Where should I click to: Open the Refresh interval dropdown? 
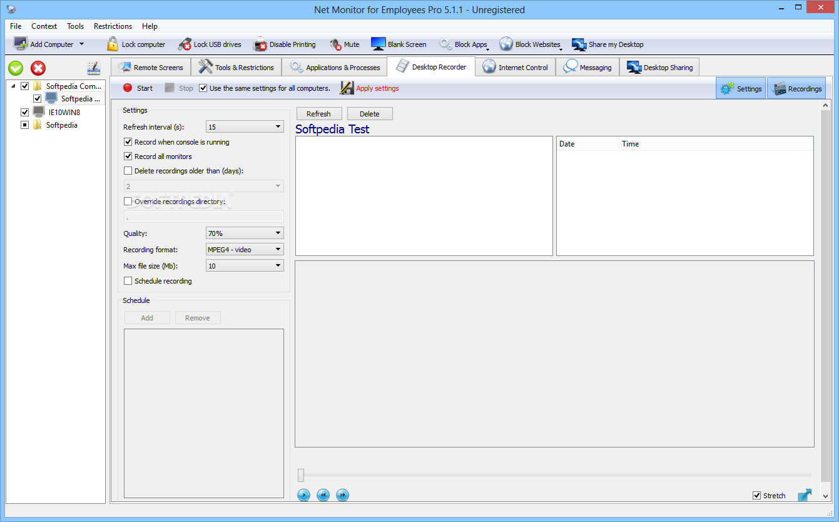(245, 127)
